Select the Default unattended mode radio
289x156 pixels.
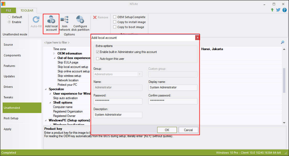click(9, 17)
